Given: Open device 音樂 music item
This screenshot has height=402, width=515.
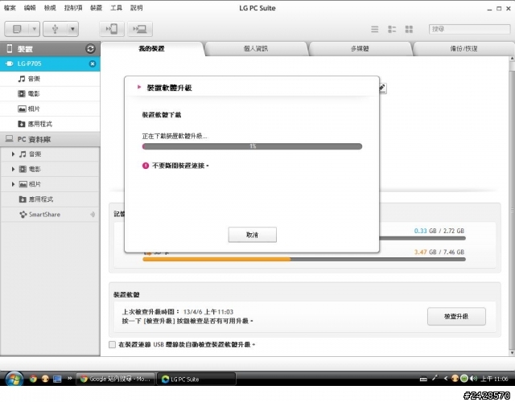Looking at the screenshot, I should (50, 79).
